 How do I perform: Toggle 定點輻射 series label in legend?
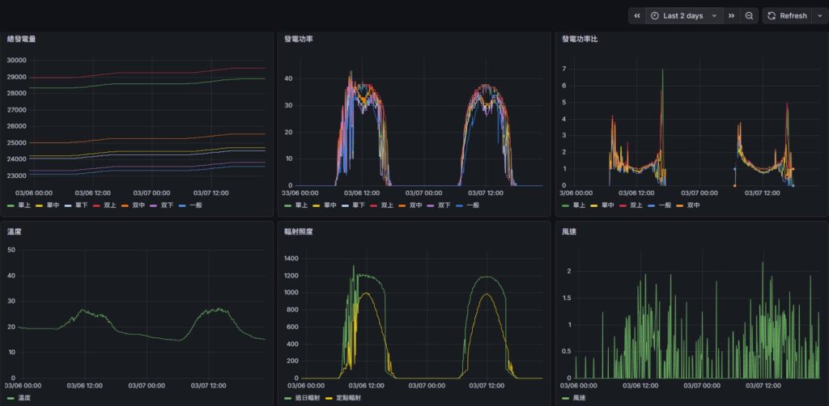click(346, 398)
